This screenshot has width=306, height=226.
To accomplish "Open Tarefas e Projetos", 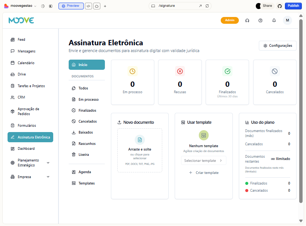I will pyautogui.click(x=30, y=86).
